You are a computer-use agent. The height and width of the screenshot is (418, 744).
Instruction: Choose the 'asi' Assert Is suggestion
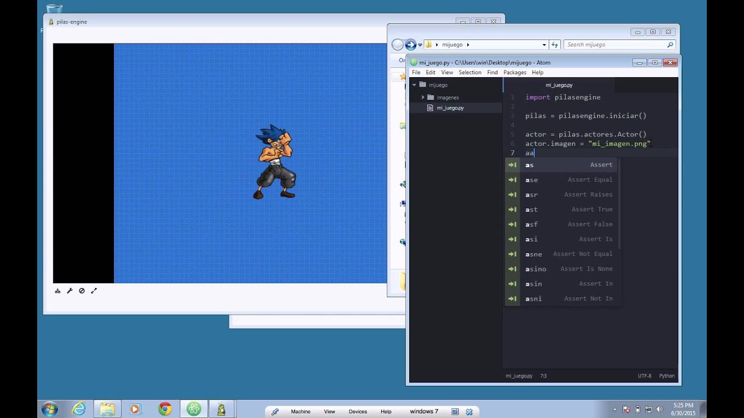point(562,239)
